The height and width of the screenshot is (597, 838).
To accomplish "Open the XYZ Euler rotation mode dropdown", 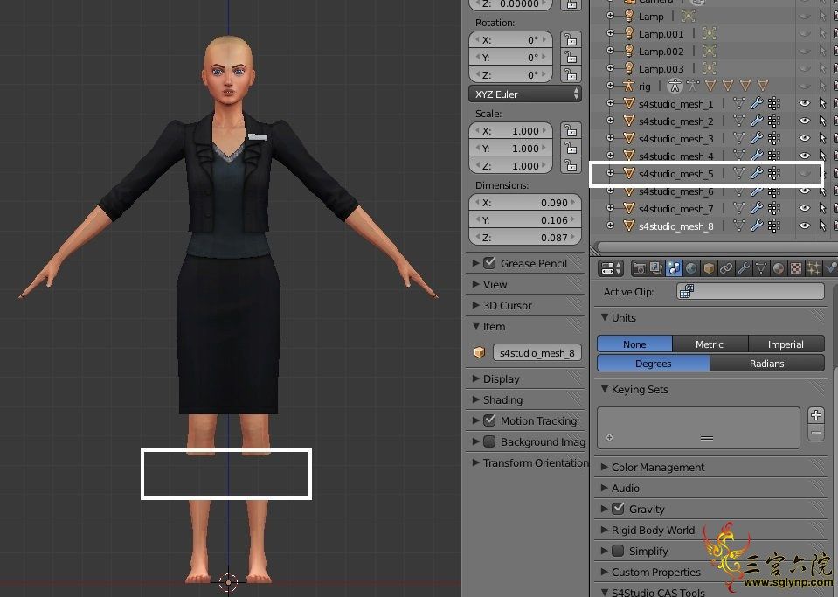I will coord(525,94).
